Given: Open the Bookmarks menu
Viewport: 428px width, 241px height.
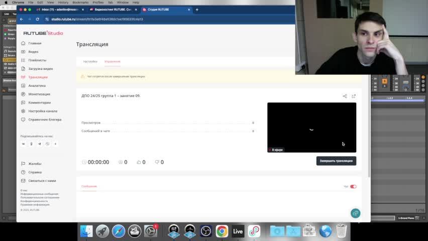Looking at the screenshot, I should [80, 2].
